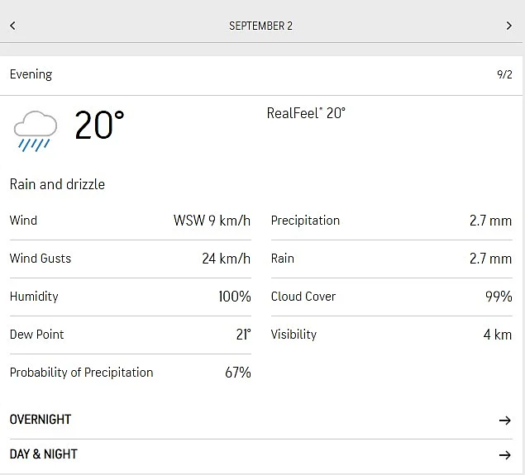This screenshot has height=475, width=525.
Task: Click the OVERNIGHT link
Action: pyautogui.click(x=41, y=420)
